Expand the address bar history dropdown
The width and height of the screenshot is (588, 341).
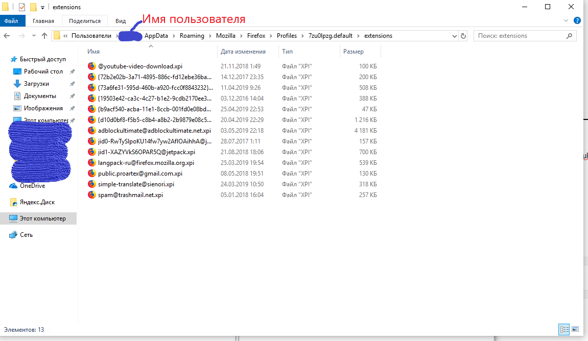click(x=455, y=36)
